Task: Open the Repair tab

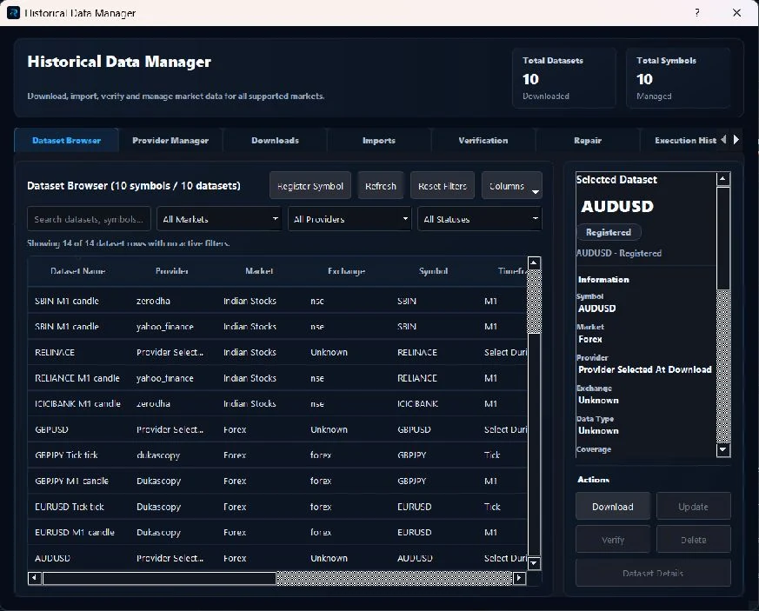Action: [588, 140]
